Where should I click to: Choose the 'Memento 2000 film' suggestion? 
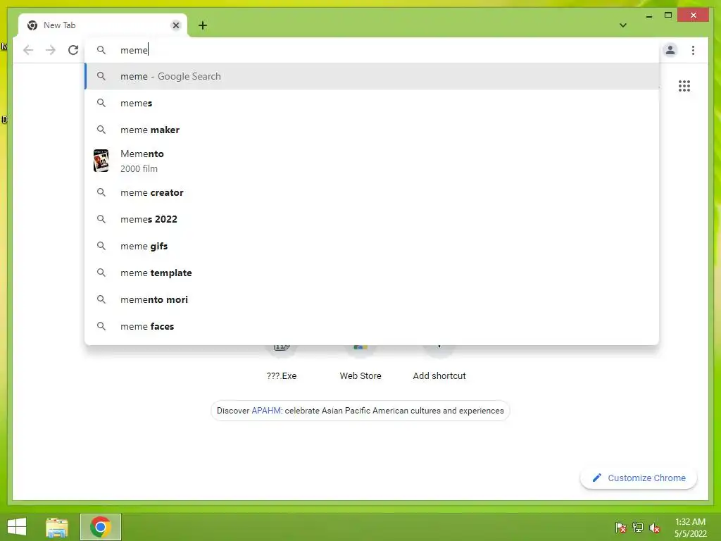pyautogui.click(x=372, y=161)
